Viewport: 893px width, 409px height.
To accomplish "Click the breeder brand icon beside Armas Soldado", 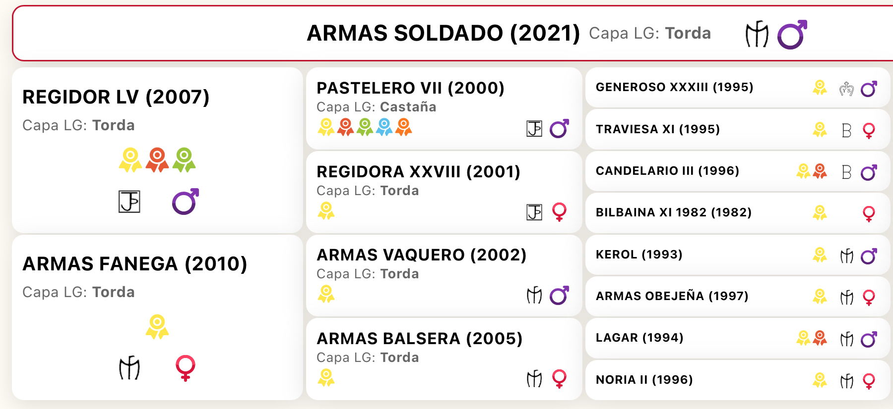I will 757,34.
